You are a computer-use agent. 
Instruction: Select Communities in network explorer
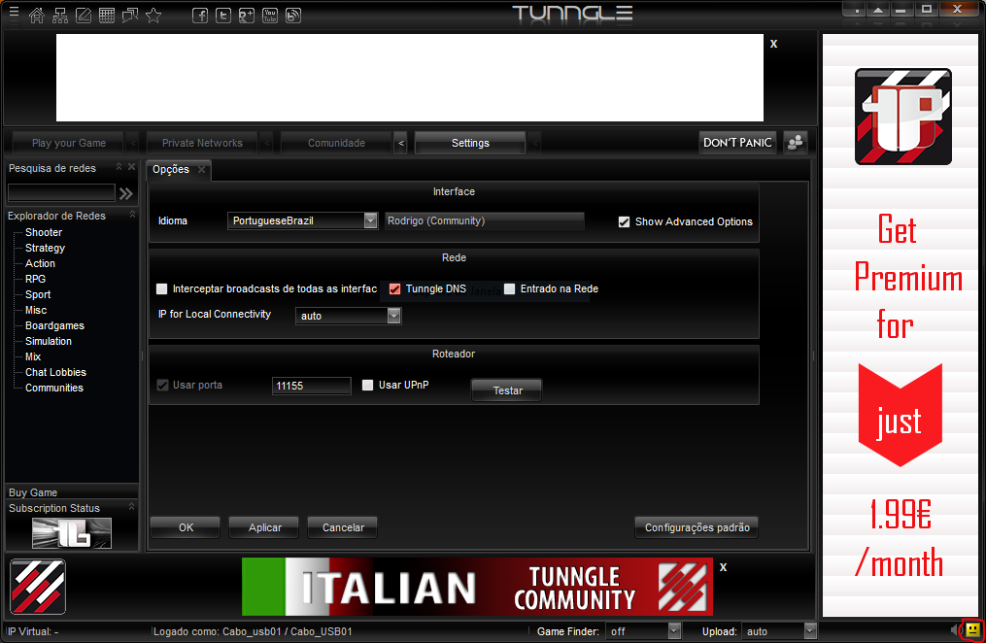coord(54,388)
